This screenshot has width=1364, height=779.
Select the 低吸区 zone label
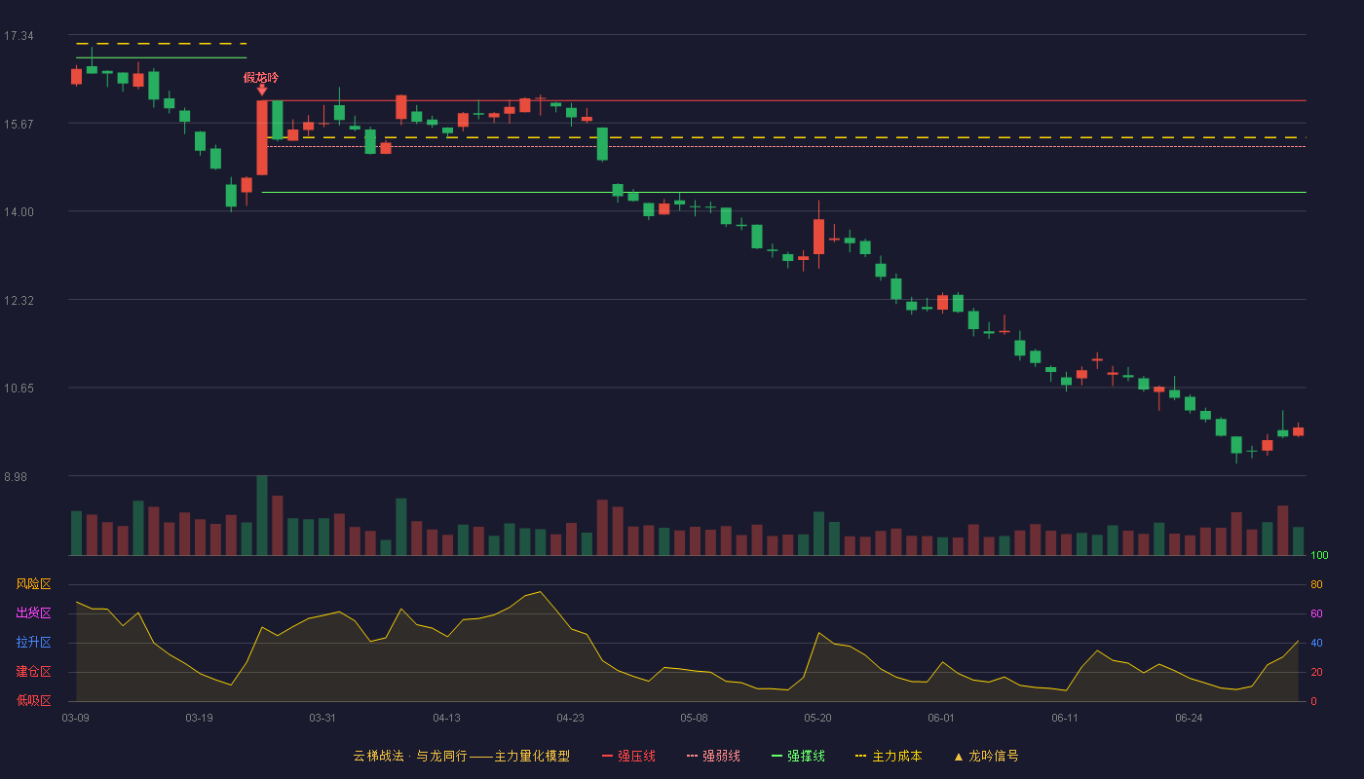(x=33, y=701)
